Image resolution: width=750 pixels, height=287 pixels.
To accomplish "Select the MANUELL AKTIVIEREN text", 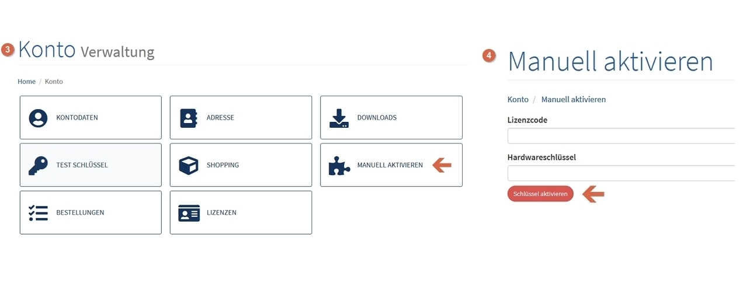I will pos(390,165).
